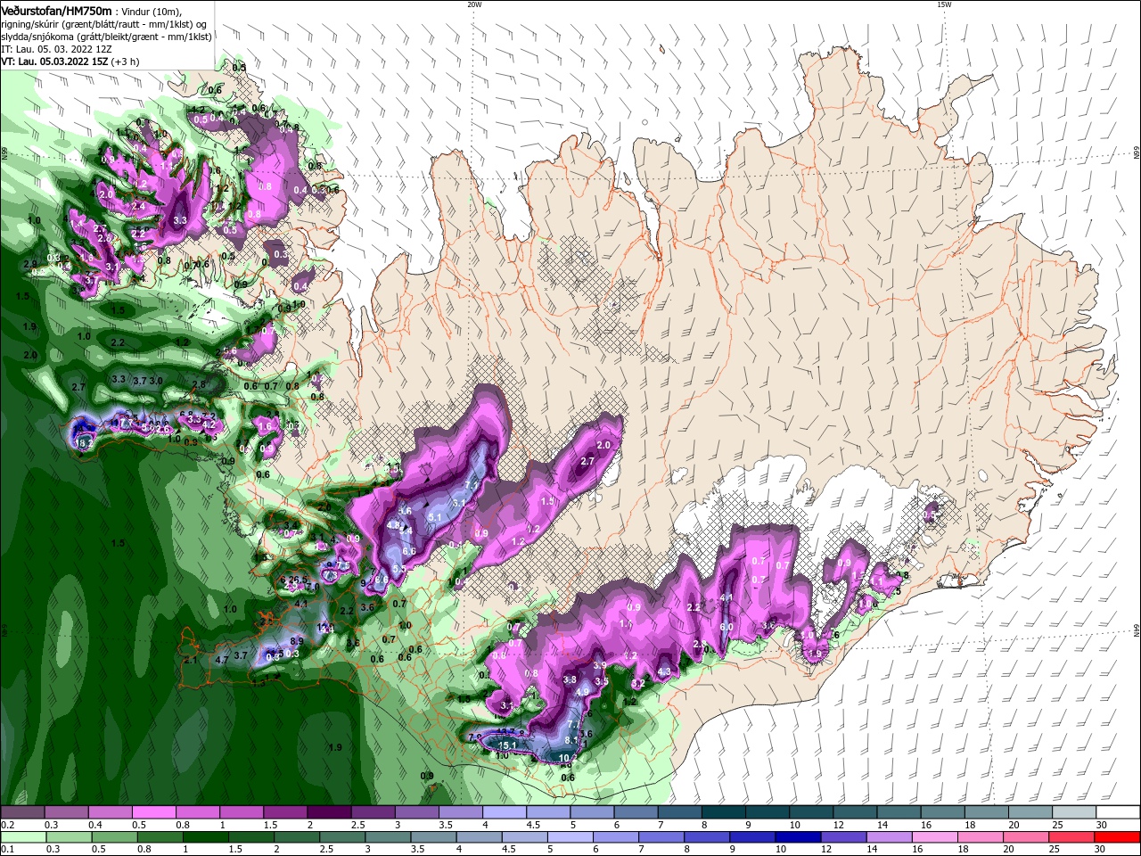Click the dark teal 9 mm snow swatch
Screen dimensions: 1141x856
(x=768, y=812)
